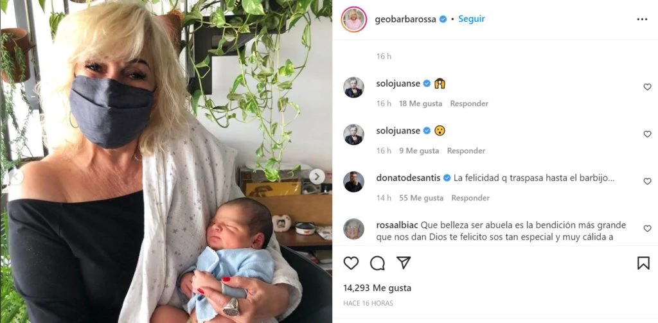Like rosaalbiac comment heart

coord(647,229)
